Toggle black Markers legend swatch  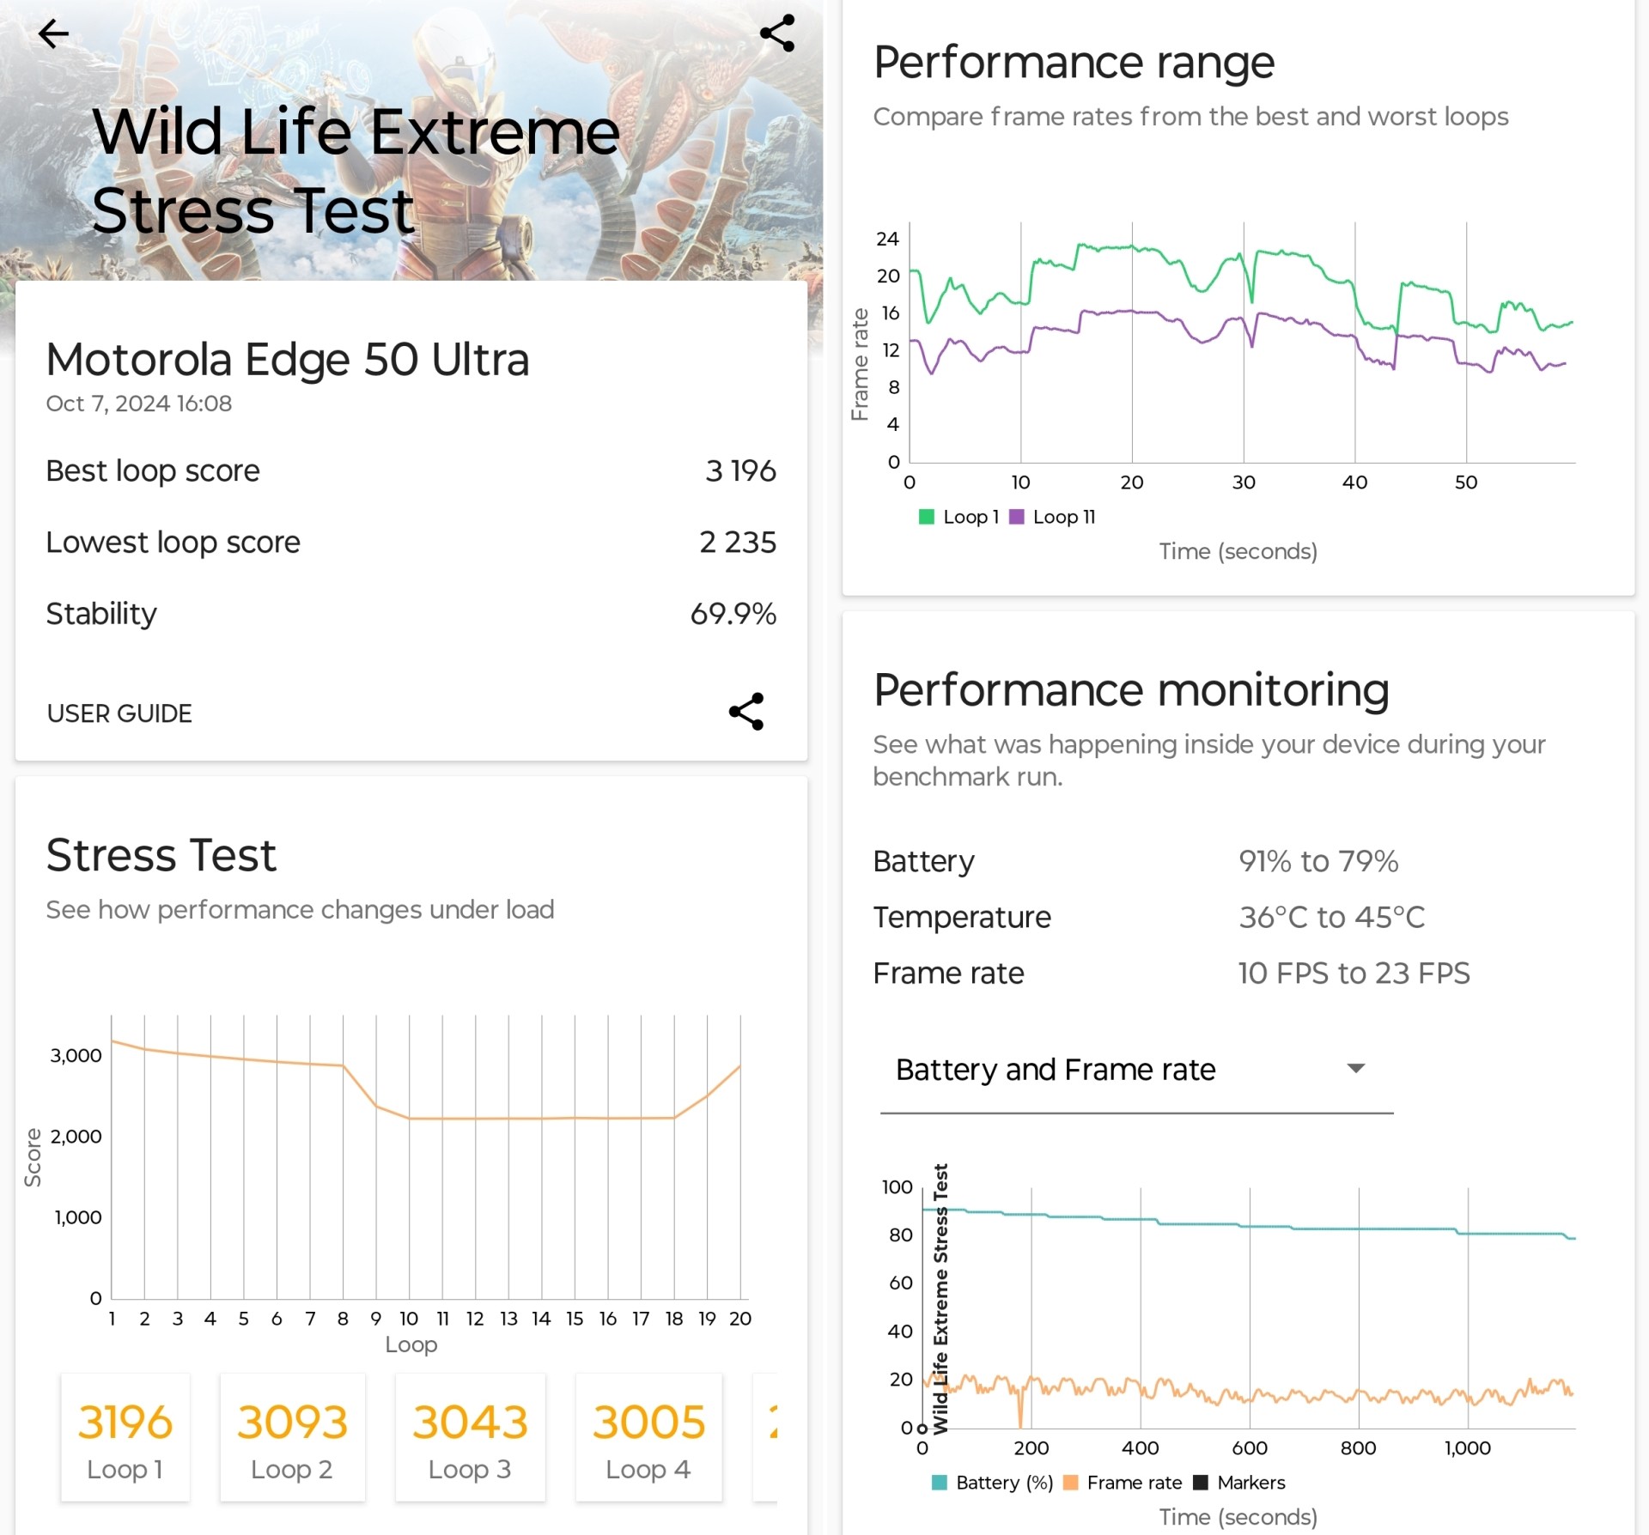pyautogui.click(x=1201, y=1483)
